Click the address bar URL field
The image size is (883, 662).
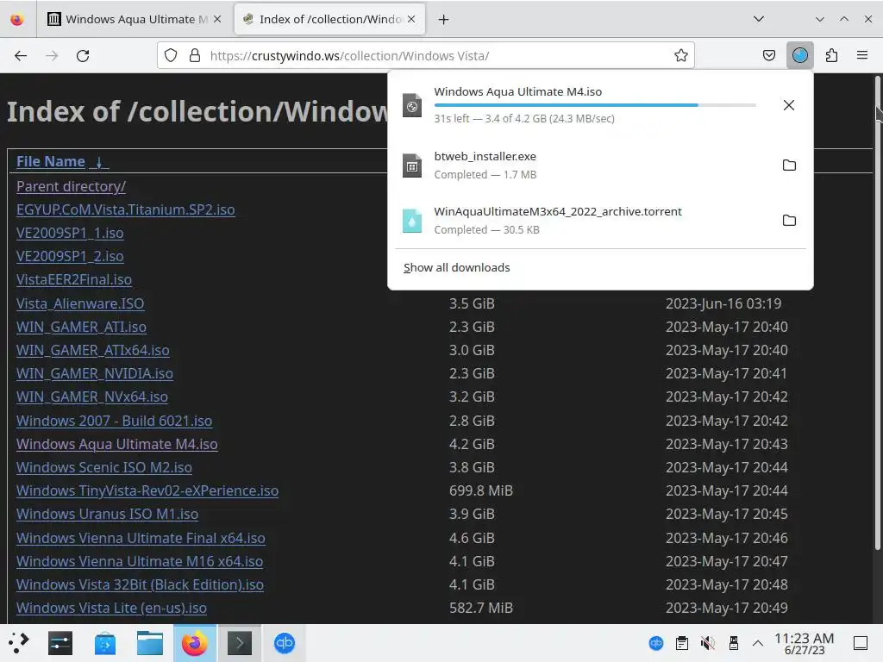click(x=426, y=56)
